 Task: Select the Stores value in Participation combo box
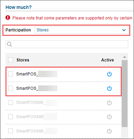[81, 30]
